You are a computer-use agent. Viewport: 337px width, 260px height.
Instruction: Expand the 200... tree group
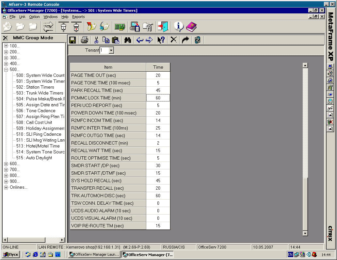click(6, 52)
